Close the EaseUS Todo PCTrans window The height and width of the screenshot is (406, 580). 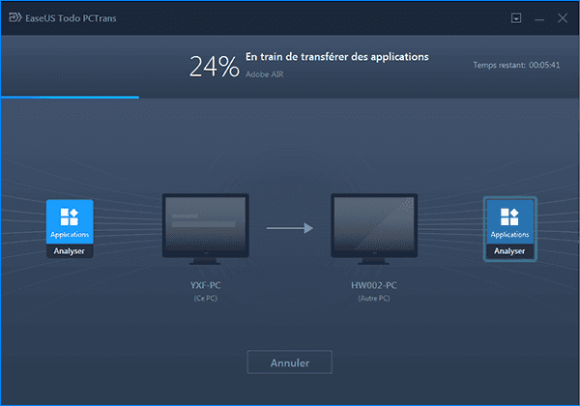(563, 17)
